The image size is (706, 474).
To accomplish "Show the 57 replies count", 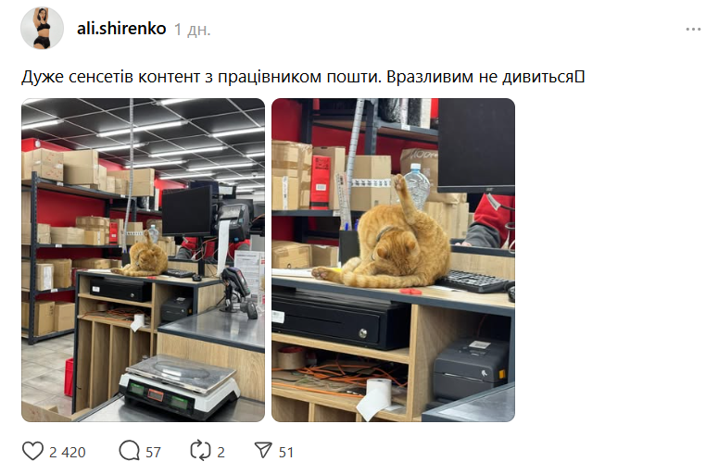I will point(153,452).
